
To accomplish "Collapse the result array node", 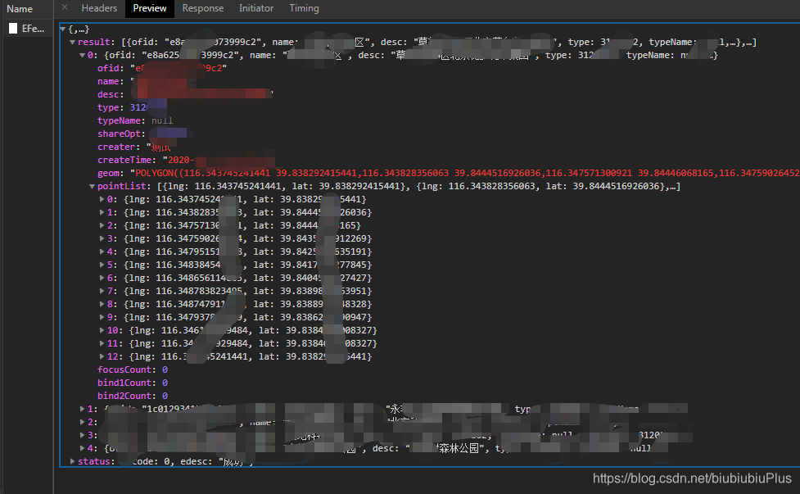I will tap(72, 43).
